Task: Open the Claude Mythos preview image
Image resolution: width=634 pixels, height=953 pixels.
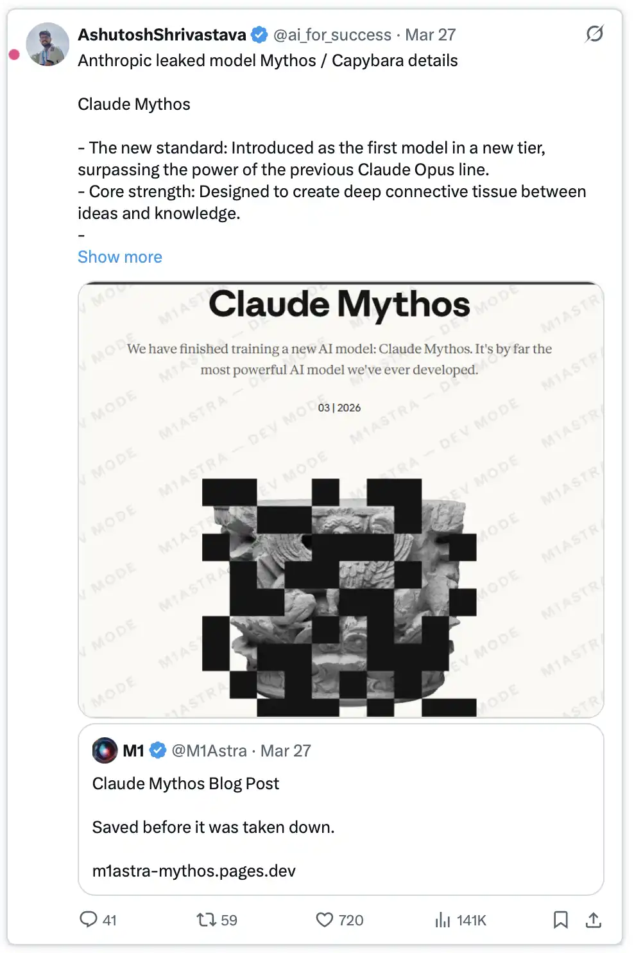Action: [x=341, y=500]
